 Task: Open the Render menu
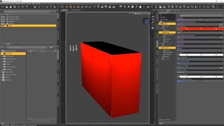(x=18, y=3)
